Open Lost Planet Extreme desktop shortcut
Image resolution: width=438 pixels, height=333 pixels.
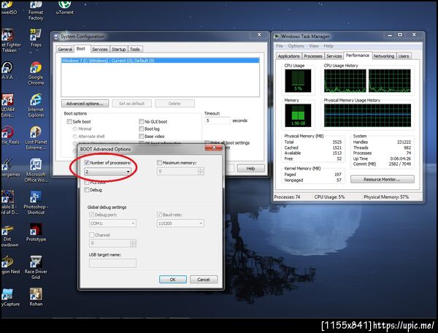(36, 138)
